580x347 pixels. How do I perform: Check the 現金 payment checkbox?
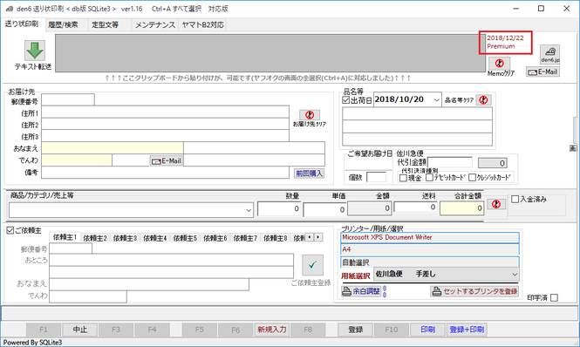click(404, 178)
